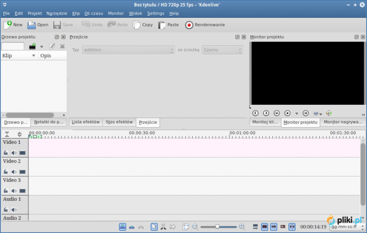Click the rewind button in project monitor
This screenshot has width=367, height=233.
tap(277, 113)
